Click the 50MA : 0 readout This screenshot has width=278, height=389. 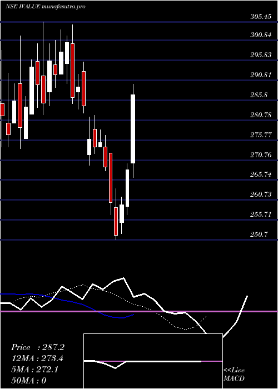[29, 381]
